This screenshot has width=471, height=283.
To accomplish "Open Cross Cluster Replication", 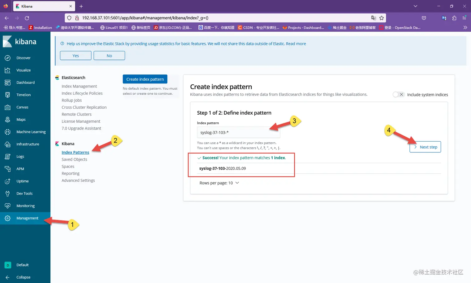I will pyautogui.click(x=84, y=107).
